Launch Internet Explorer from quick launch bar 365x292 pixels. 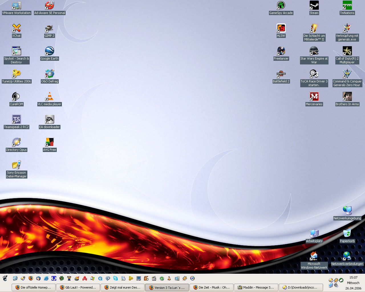[x=46, y=278]
